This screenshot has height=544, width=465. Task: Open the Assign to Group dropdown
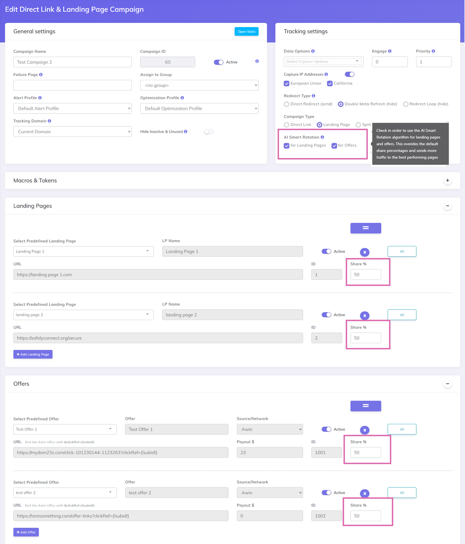tap(199, 85)
